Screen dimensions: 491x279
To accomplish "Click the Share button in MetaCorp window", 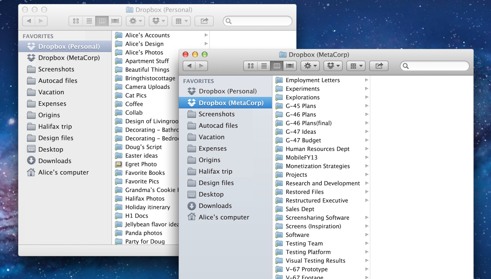I will 379,66.
